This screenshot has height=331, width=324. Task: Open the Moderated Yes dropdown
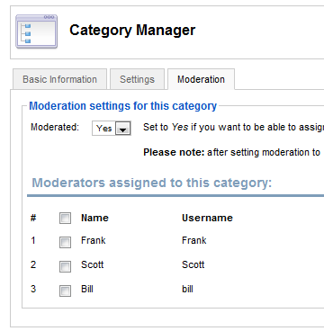[x=112, y=129]
